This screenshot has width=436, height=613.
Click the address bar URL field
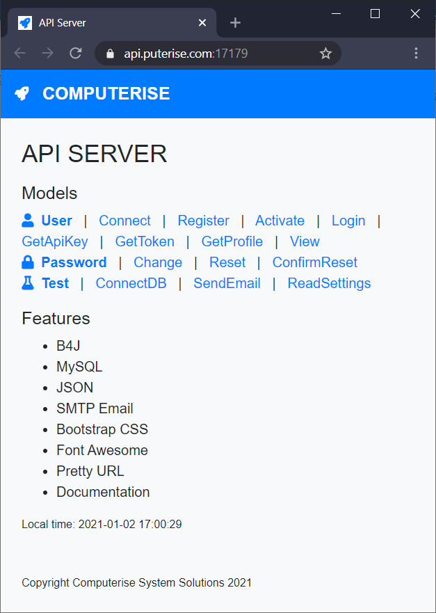209,53
